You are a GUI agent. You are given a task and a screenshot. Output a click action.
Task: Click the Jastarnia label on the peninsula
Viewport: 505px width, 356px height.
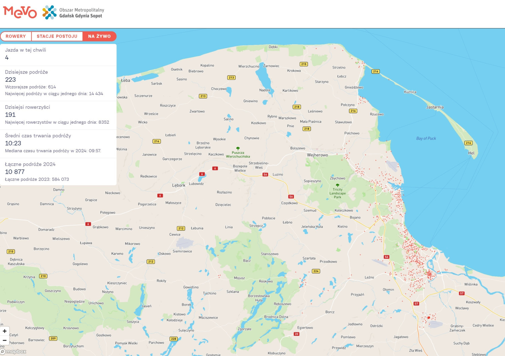coord(435,107)
